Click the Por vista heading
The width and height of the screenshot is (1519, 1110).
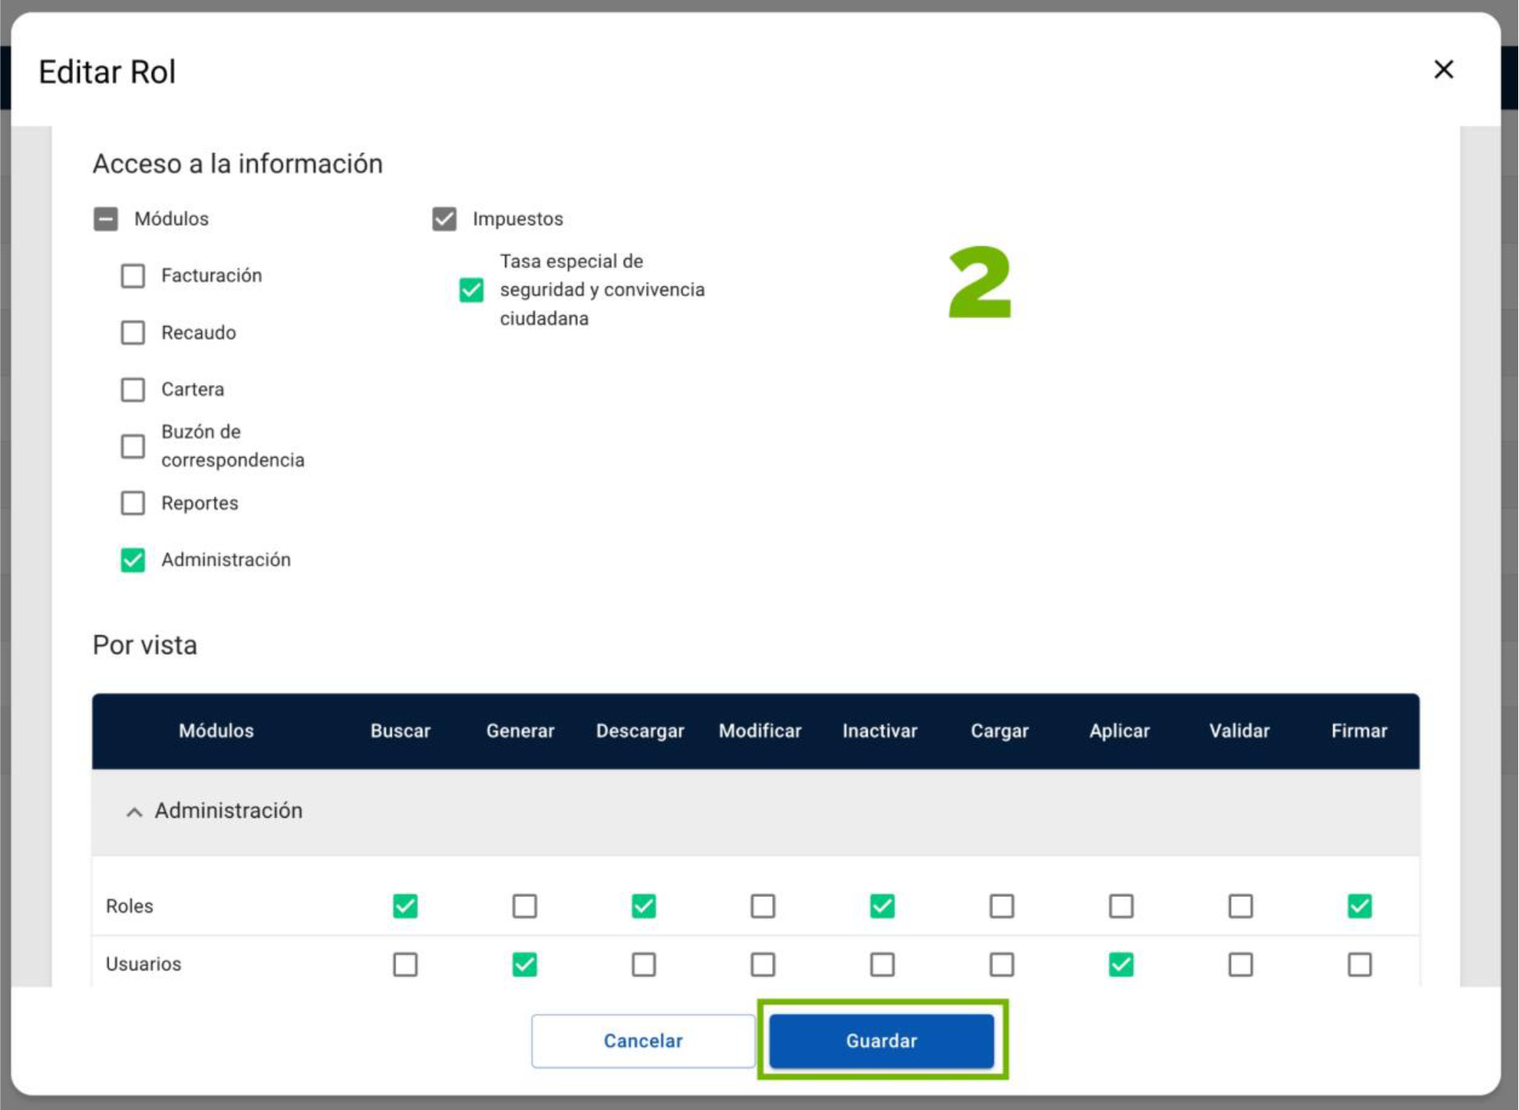pyautogui.click(x=145, y=645)
